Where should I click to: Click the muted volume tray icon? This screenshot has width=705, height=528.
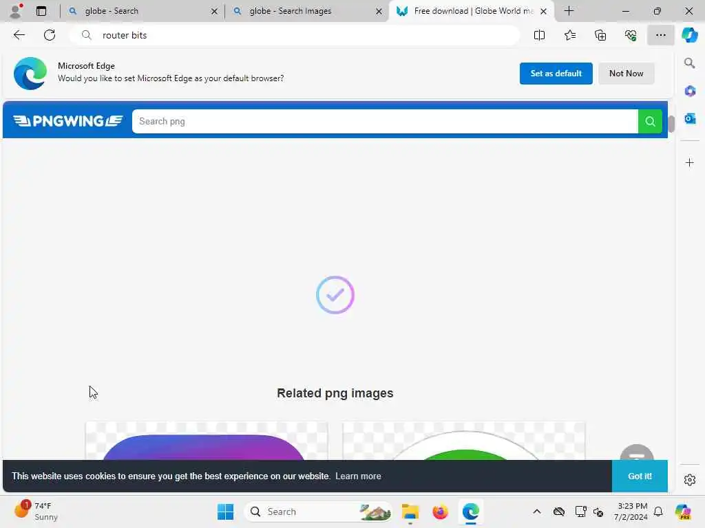click(x=598, y=511)
